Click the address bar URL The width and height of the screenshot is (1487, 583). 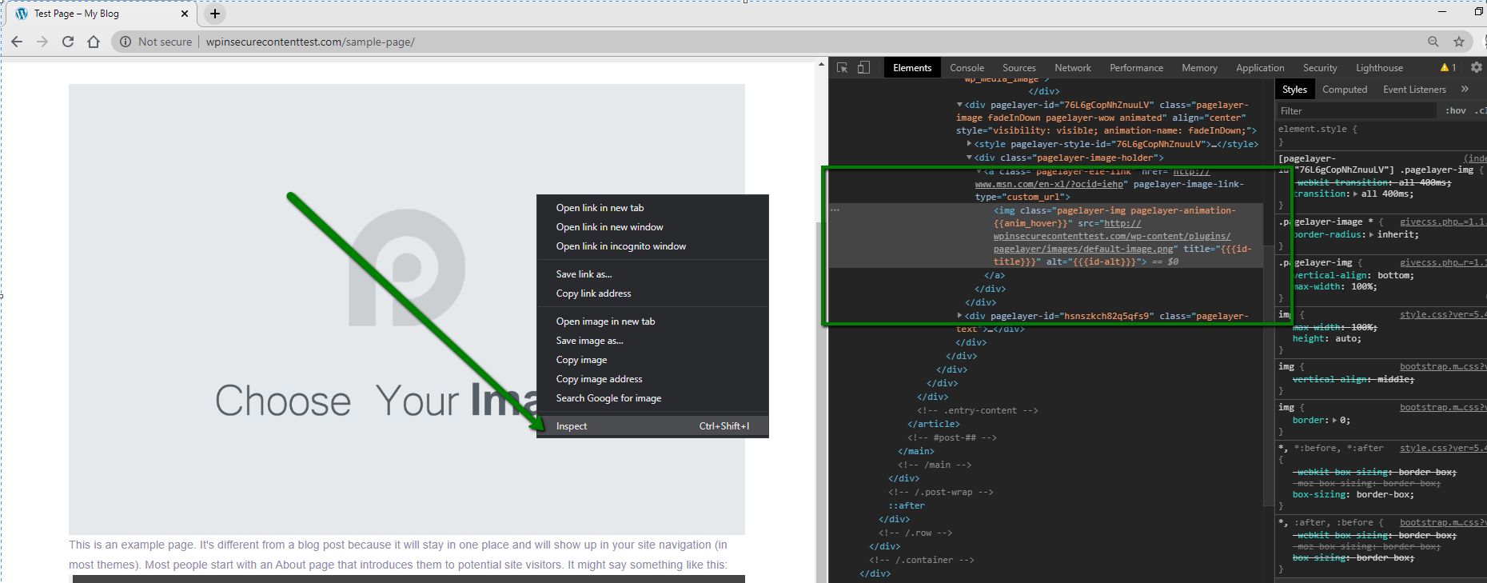pyautogui.click(x=310, y=42)
